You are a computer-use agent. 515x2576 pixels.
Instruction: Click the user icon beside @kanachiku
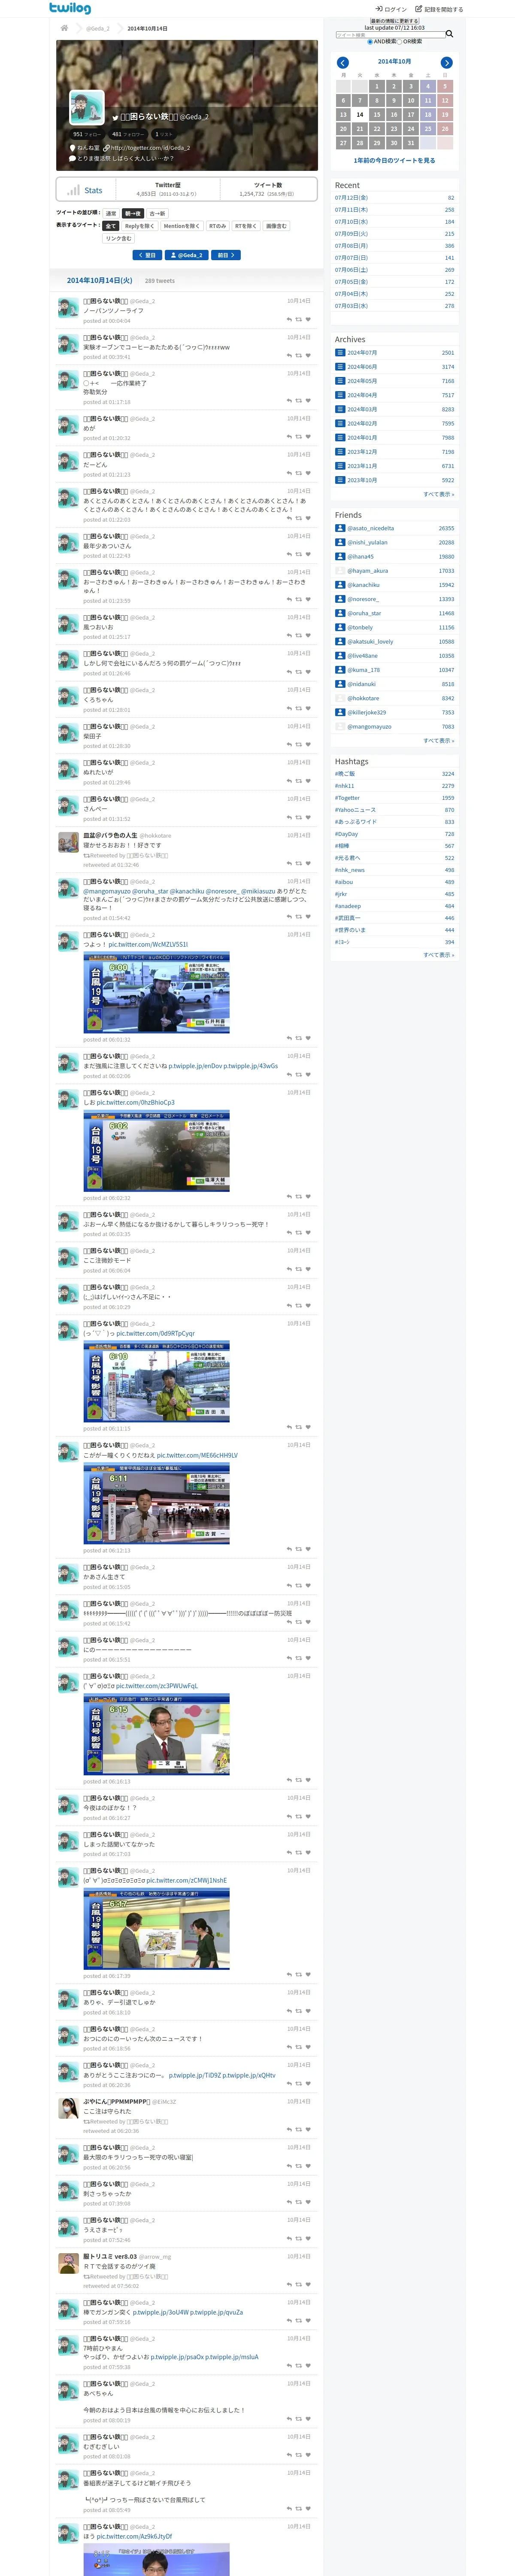[340, 585]
